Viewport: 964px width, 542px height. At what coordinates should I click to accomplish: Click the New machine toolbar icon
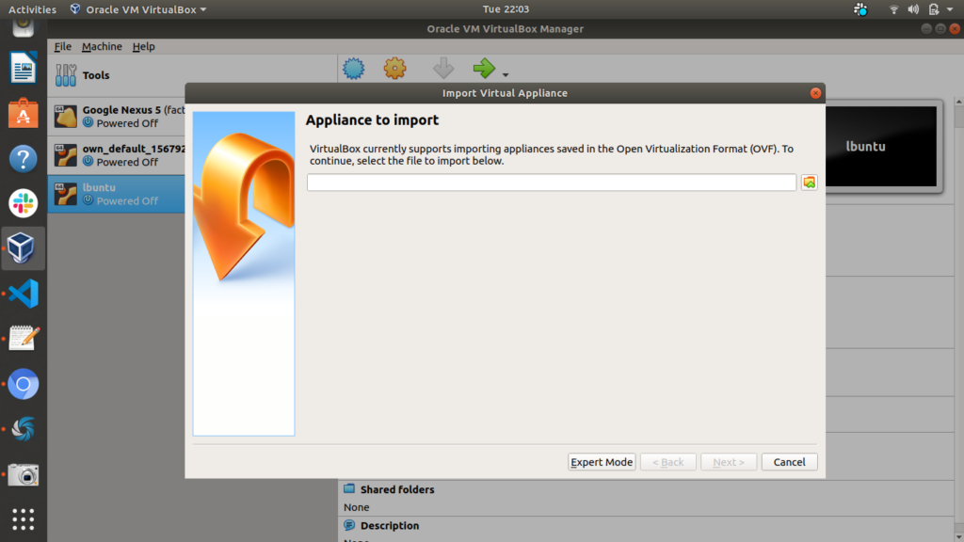pyautogui.click(x=354, y=68)
